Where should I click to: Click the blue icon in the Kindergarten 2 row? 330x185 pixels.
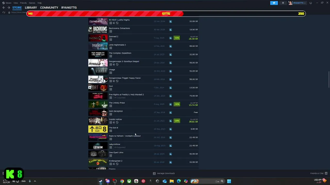click(x=170, y=162)
